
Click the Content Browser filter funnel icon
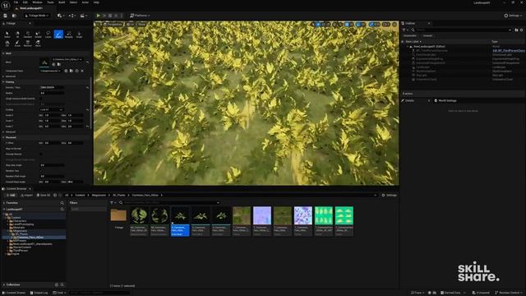[112, 203]
